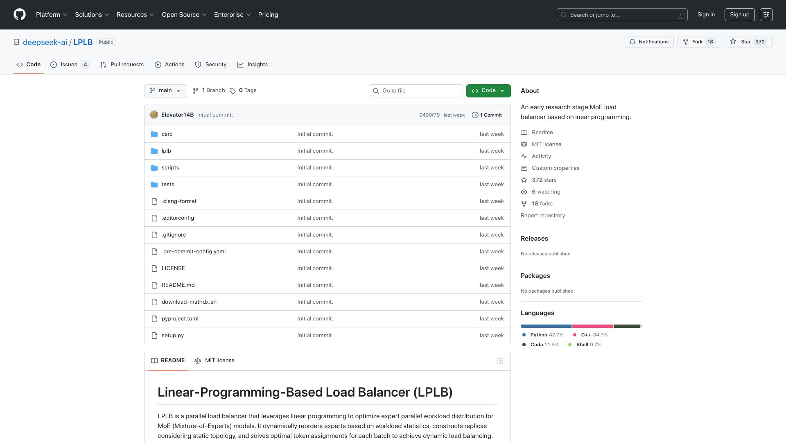Image resolution: width=786 pixels, height=442 pixels.
Task: Click the setup.py file icon
Action: pyautogui.click(x=154, y=336)
